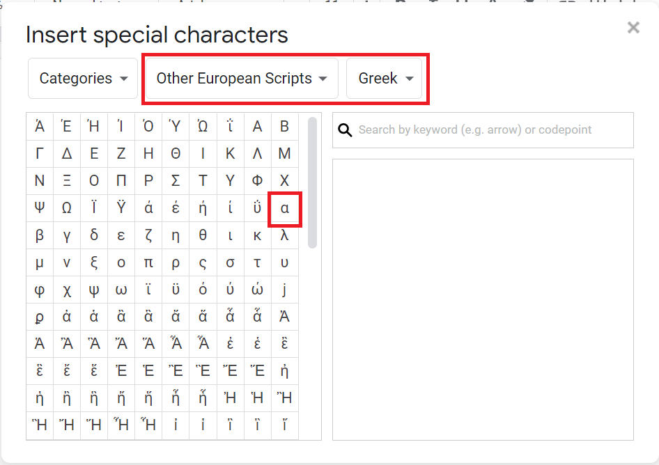Image resolution: width=659 pixels, height=465 pixels.
Task: Insert the lowercase lambda character
Action: click(284, 235)
